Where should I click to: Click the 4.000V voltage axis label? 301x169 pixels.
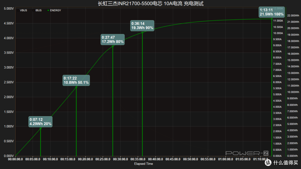coord(9,38)
